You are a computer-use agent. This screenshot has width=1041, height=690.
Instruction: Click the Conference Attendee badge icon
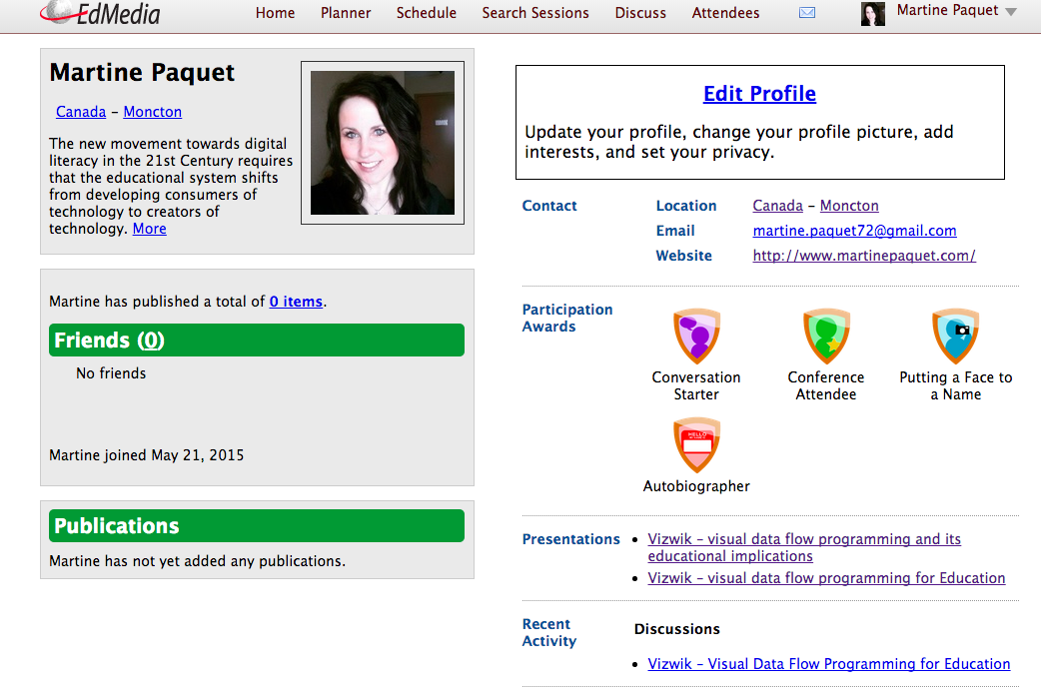point(826,336)
